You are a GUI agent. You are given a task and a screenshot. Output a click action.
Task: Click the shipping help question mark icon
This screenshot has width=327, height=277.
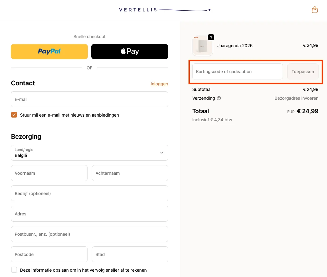coord(219,98)
